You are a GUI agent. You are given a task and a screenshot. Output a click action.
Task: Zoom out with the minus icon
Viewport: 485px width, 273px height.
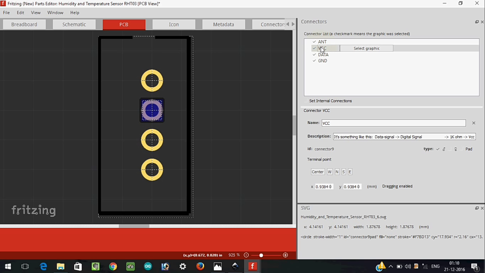point(246,255)
